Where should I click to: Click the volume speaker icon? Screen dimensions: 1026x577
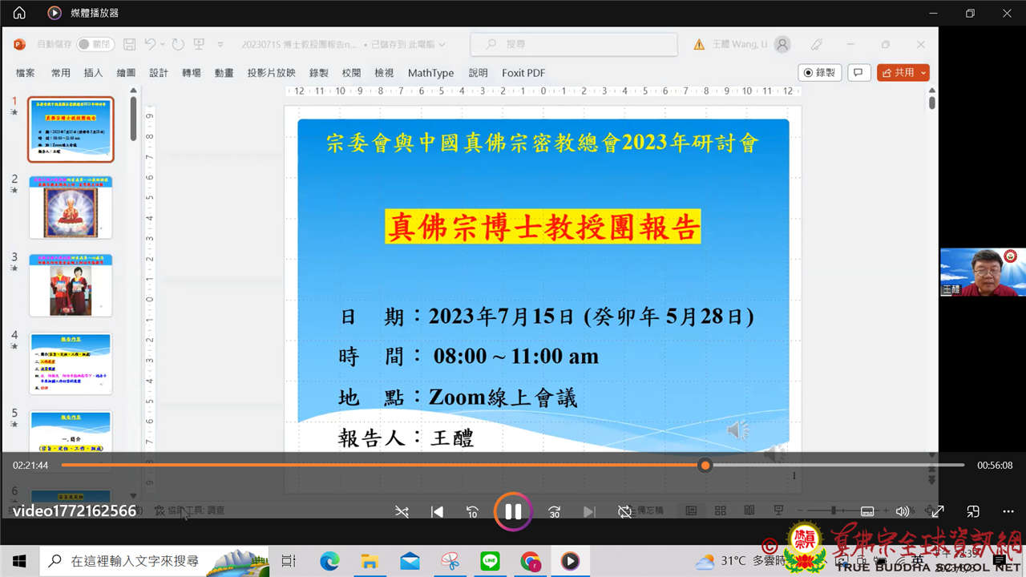click(903, 511)
